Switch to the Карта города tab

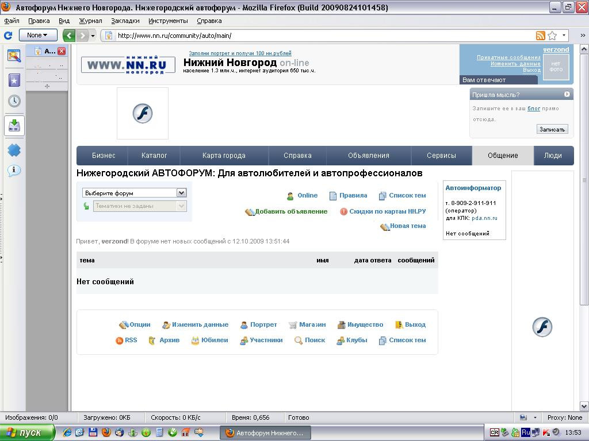coord(224,156)
